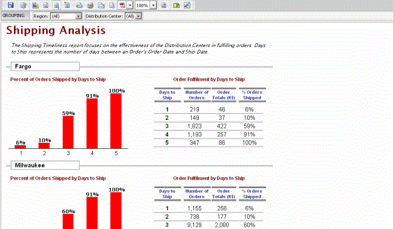Select the Milwaukee section header
Viewport: 393px width, 229px height.
(x=45, y=165)
